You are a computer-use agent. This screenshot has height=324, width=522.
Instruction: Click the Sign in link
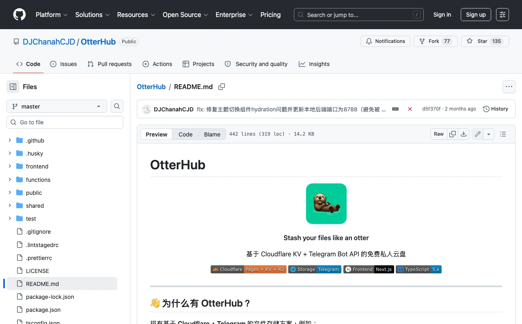click(442, 15)
